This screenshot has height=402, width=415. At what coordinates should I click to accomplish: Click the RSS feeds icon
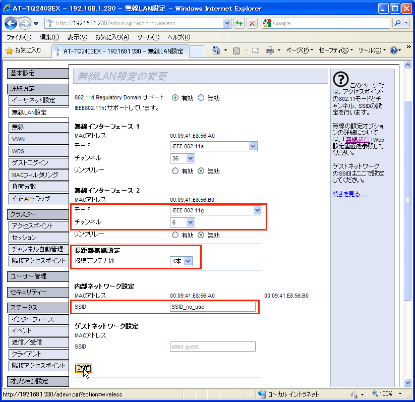[x=236, y=50]
